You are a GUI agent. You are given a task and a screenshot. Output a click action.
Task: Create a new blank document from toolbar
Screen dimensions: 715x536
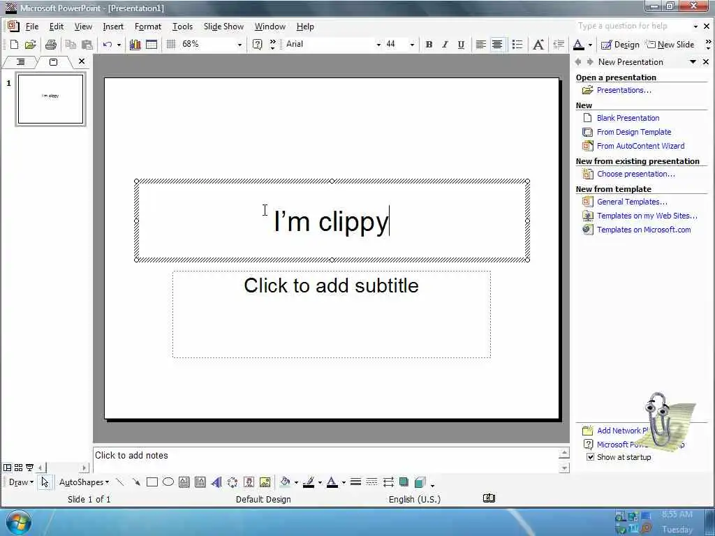(x=14, y=44)
